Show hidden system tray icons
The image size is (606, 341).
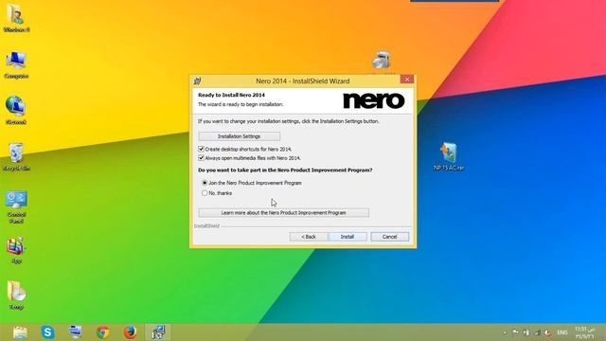pyautogui.click(x=505, y=332)
